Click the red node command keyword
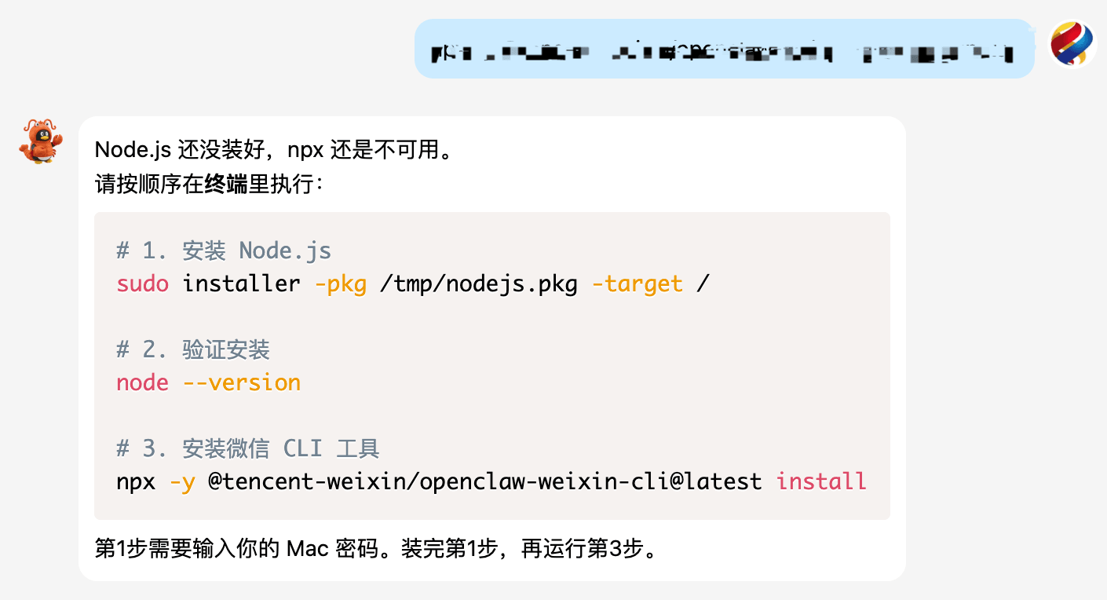 point(142,382)
